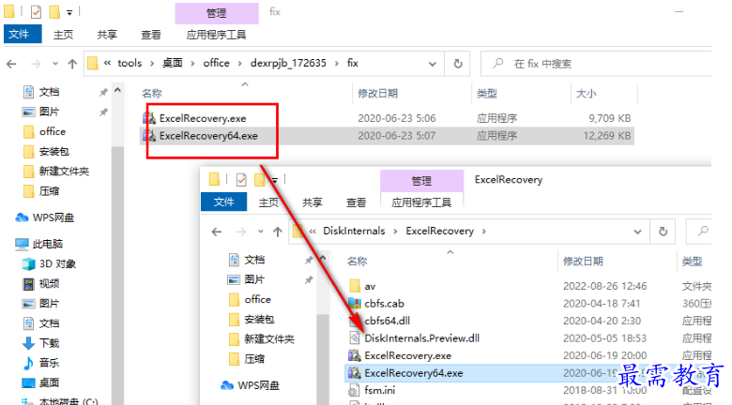Refresh the ExcelRecovery folder view

663,232
